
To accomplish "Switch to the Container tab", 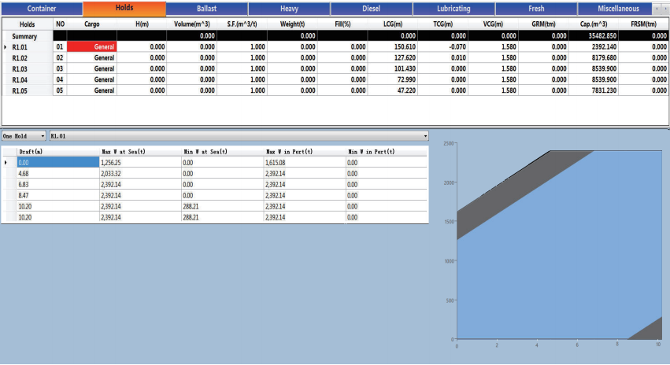I will pos(41,9).
